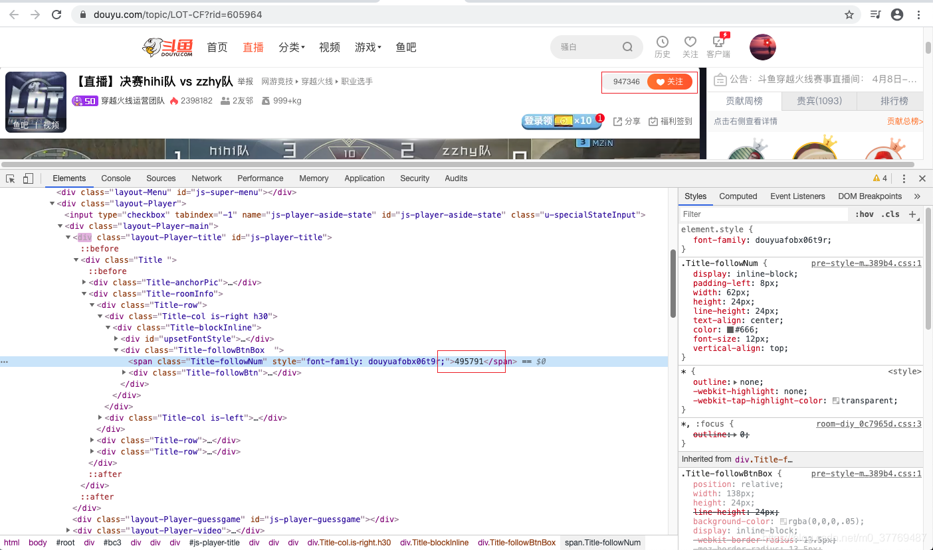Click the rgba(0,0,0,.05) background-color swatch
Image resolution: width=933 pixels, height=550 pixels.
click(x=783, y=521)
